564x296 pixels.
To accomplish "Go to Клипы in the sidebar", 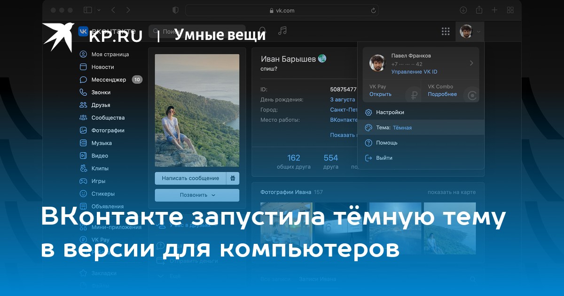I will (100, 168).
